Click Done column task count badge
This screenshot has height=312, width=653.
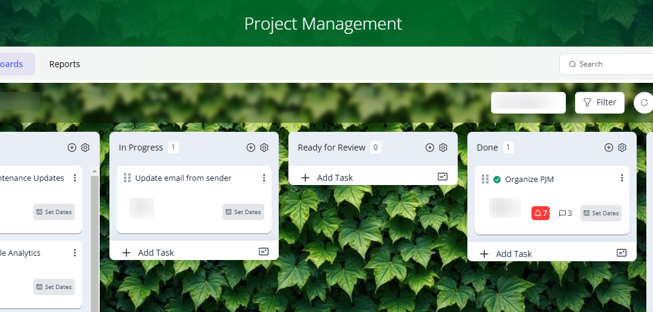tap(508, 148)
